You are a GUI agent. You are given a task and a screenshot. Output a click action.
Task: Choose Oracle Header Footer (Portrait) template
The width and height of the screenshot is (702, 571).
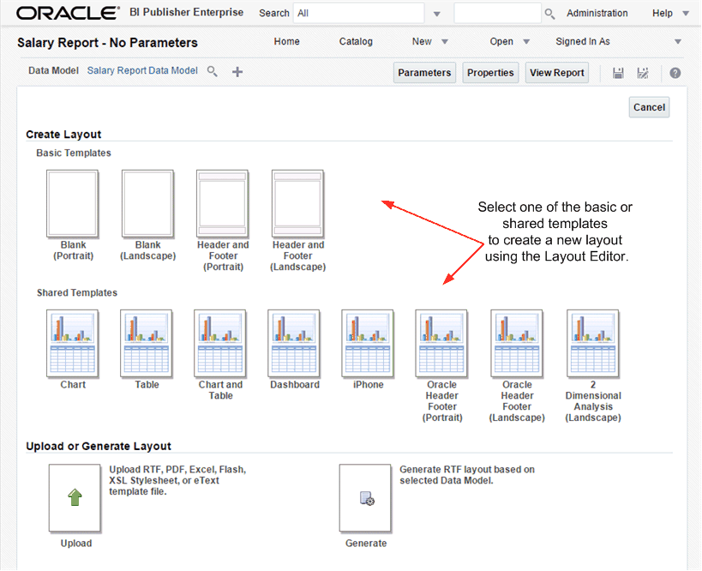[x=441, y=344]
